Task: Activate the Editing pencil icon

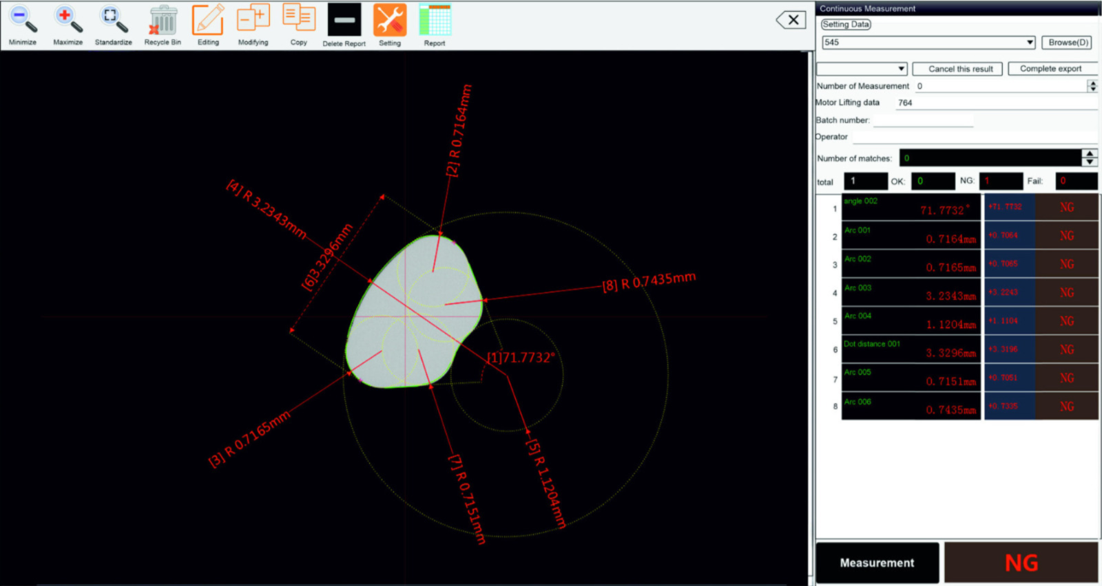Action: [x=208, y=21]
